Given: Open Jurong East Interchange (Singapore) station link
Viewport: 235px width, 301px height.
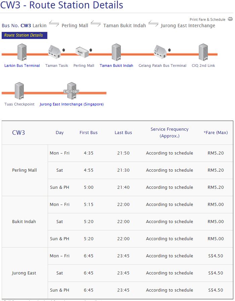Looking at the screenshot, I should click(72, 104).
